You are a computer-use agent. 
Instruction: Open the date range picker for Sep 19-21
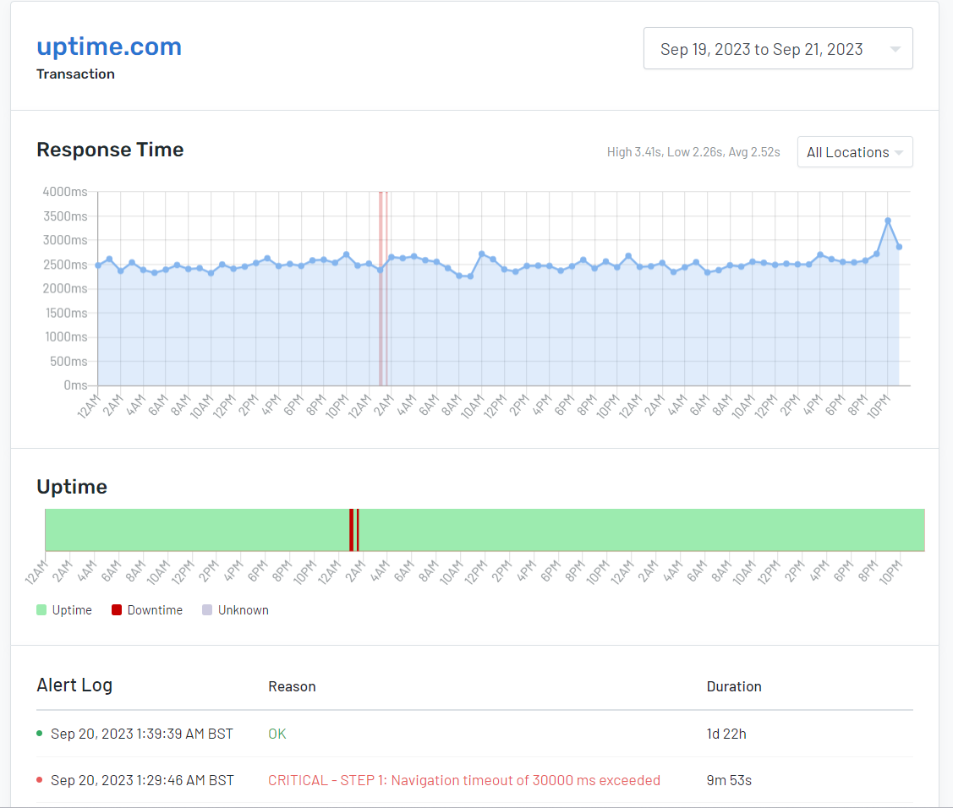pyautogui.click(x=777, y=48)
